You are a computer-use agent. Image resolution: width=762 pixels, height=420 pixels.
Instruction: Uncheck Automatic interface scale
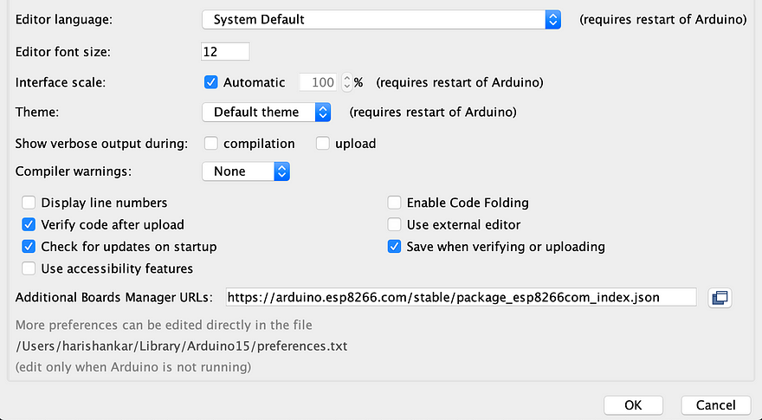[211, 82]
